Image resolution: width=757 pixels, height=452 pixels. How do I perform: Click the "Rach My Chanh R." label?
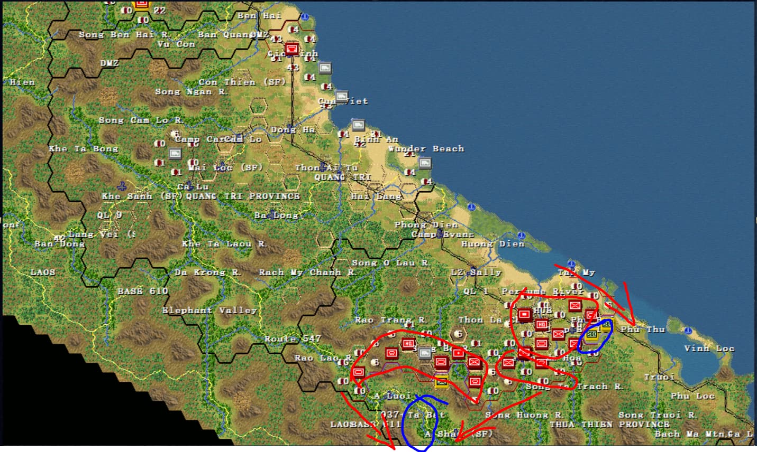(x=307, y=272)
